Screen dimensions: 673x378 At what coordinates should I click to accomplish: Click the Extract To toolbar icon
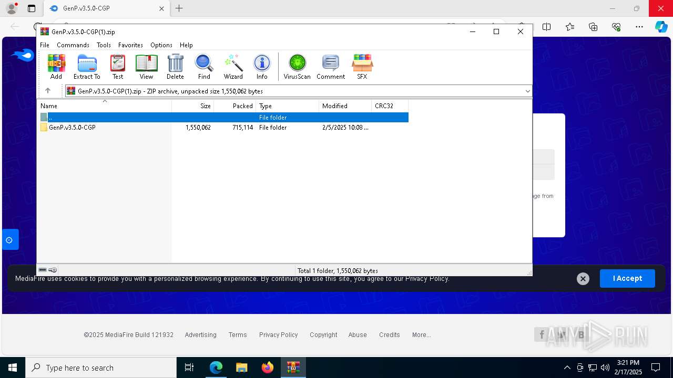(x=87, y=67)
